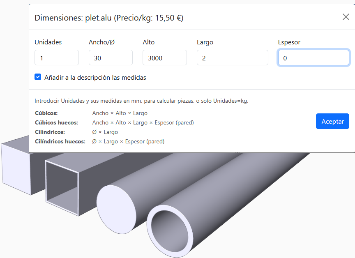Viewport: 355px width, 258px height.
Task: Click the 'Espesor' field label
Action: point(289,42)
